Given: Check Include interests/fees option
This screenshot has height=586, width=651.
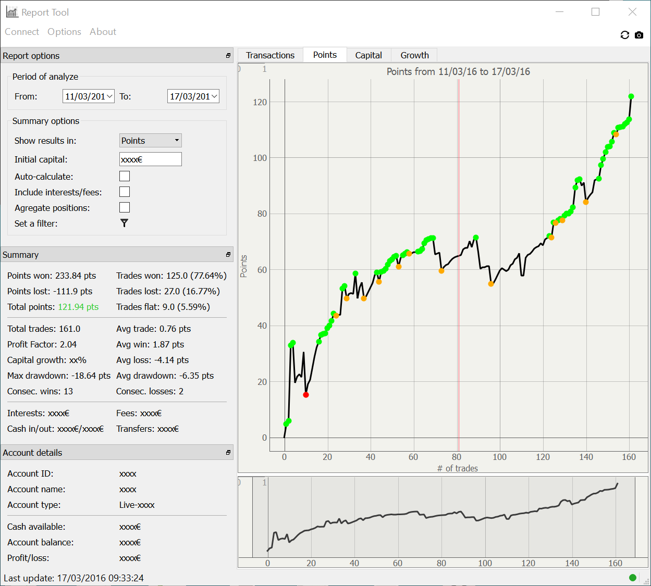Looking at the screenshot, I should [x=125, y=192].
